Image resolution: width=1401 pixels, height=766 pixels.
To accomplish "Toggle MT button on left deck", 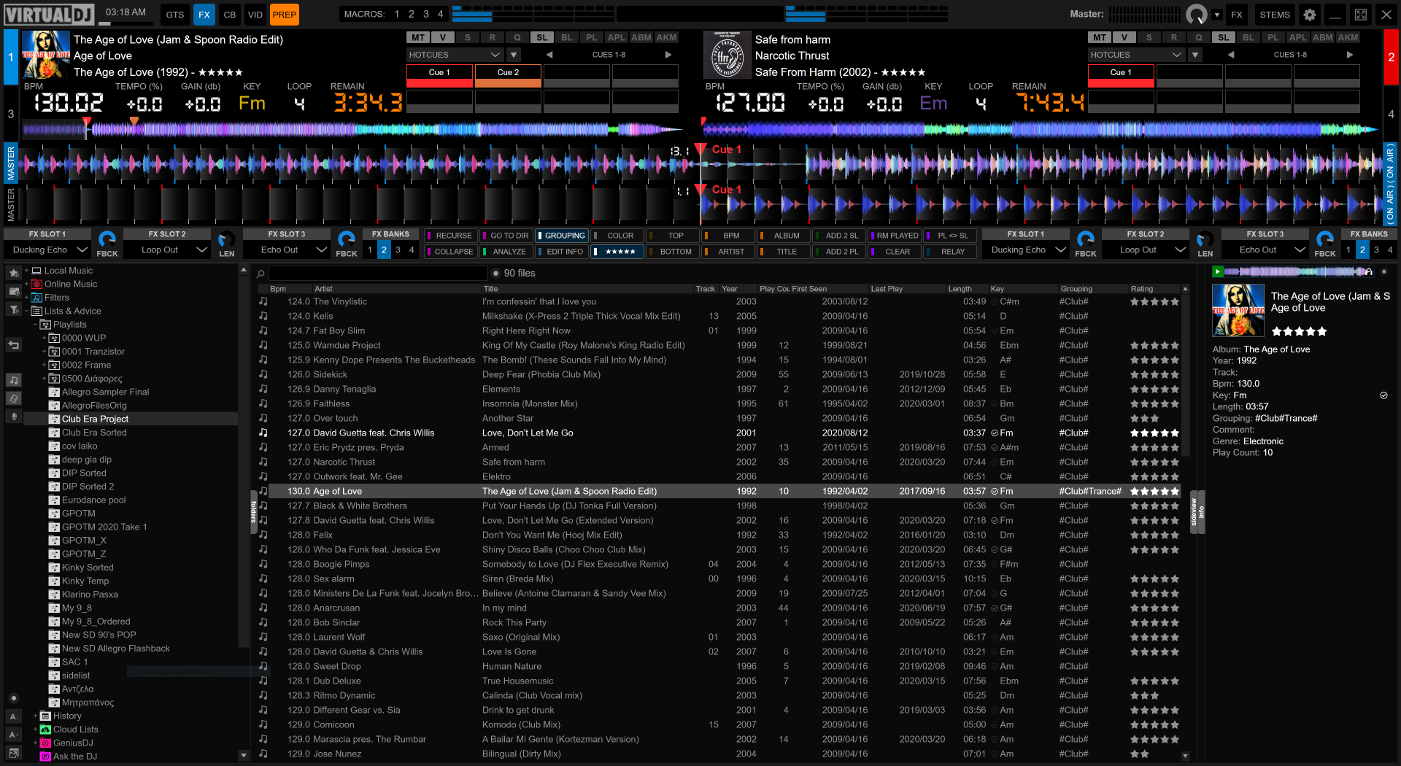I will (x=418, y=38).
